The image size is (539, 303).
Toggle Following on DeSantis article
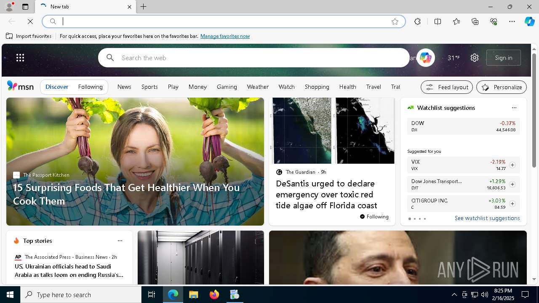[374, 217]
